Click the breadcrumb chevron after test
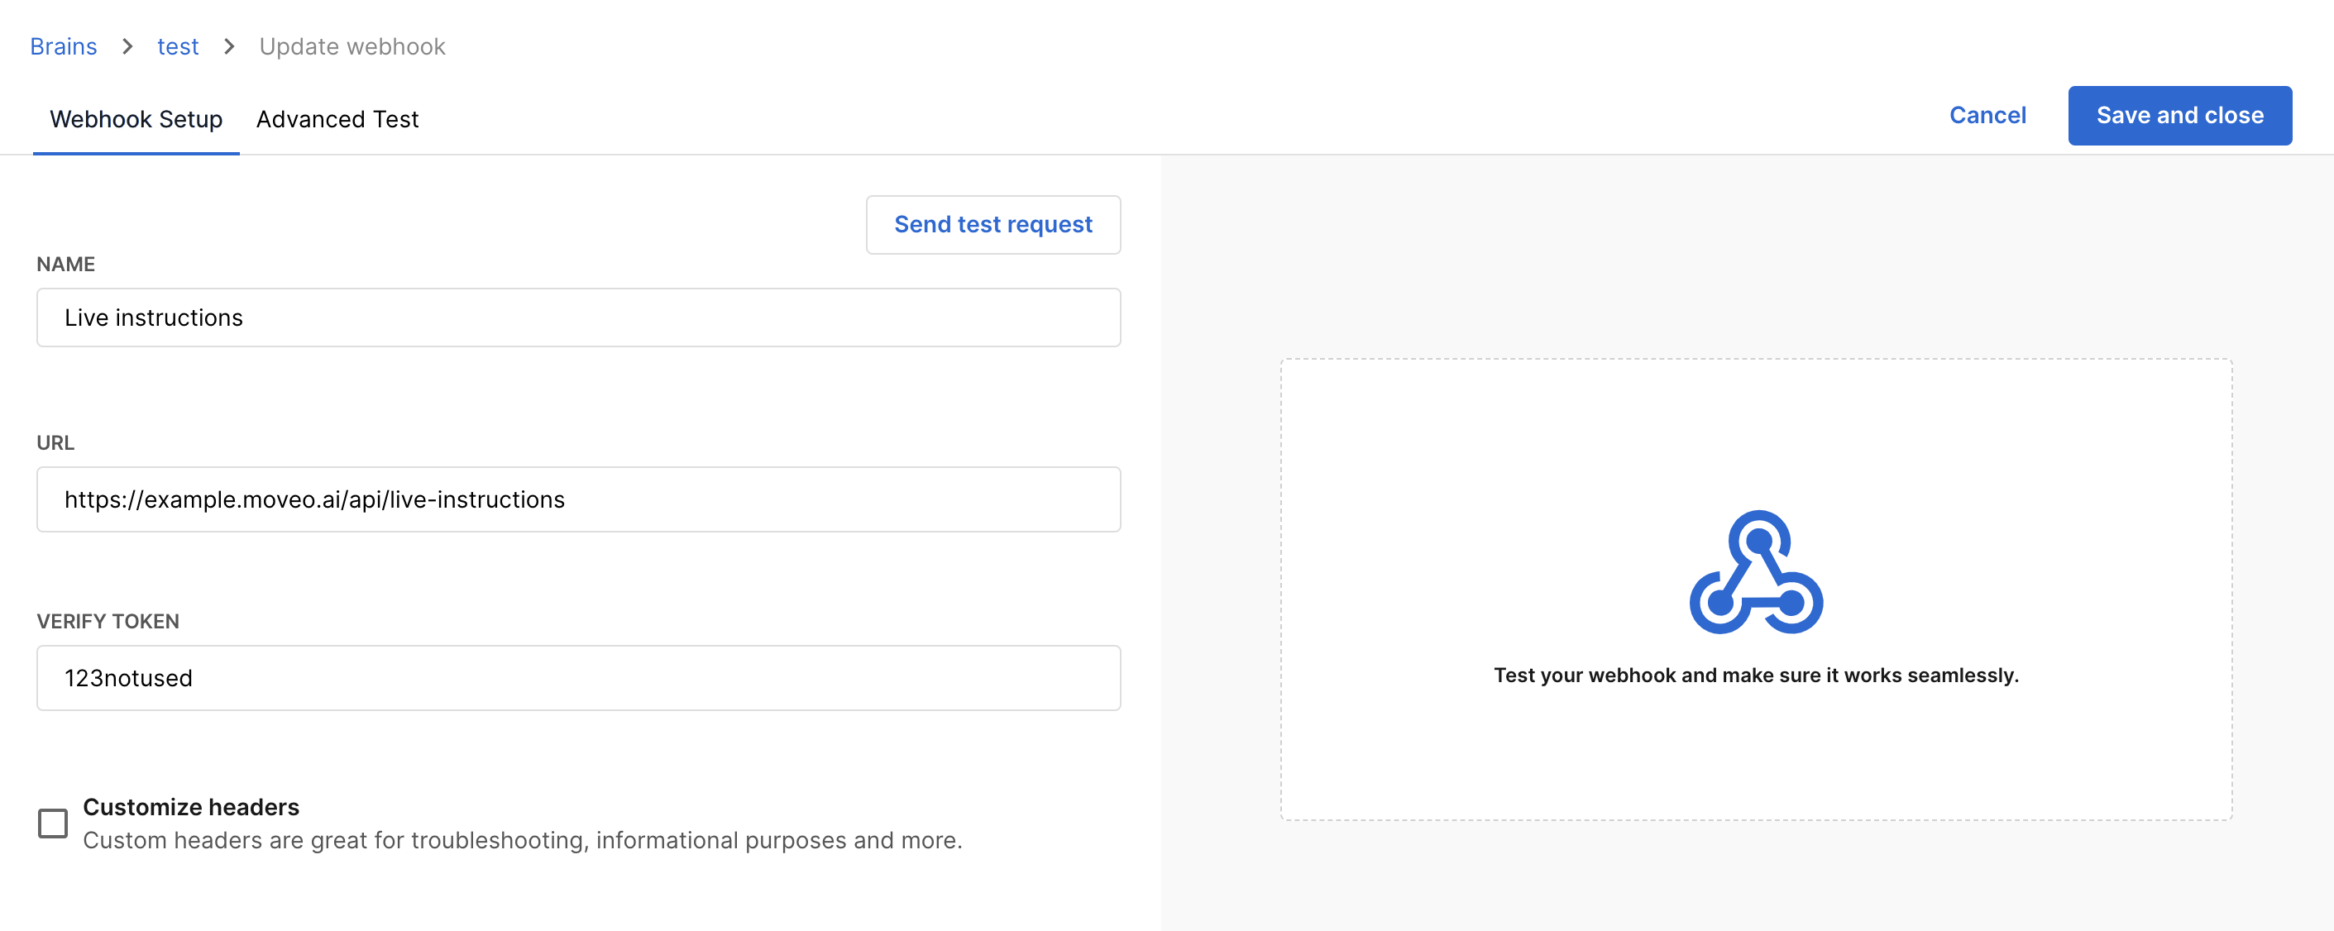This screenshot has height=931, width=2334. tap(229, 46)
